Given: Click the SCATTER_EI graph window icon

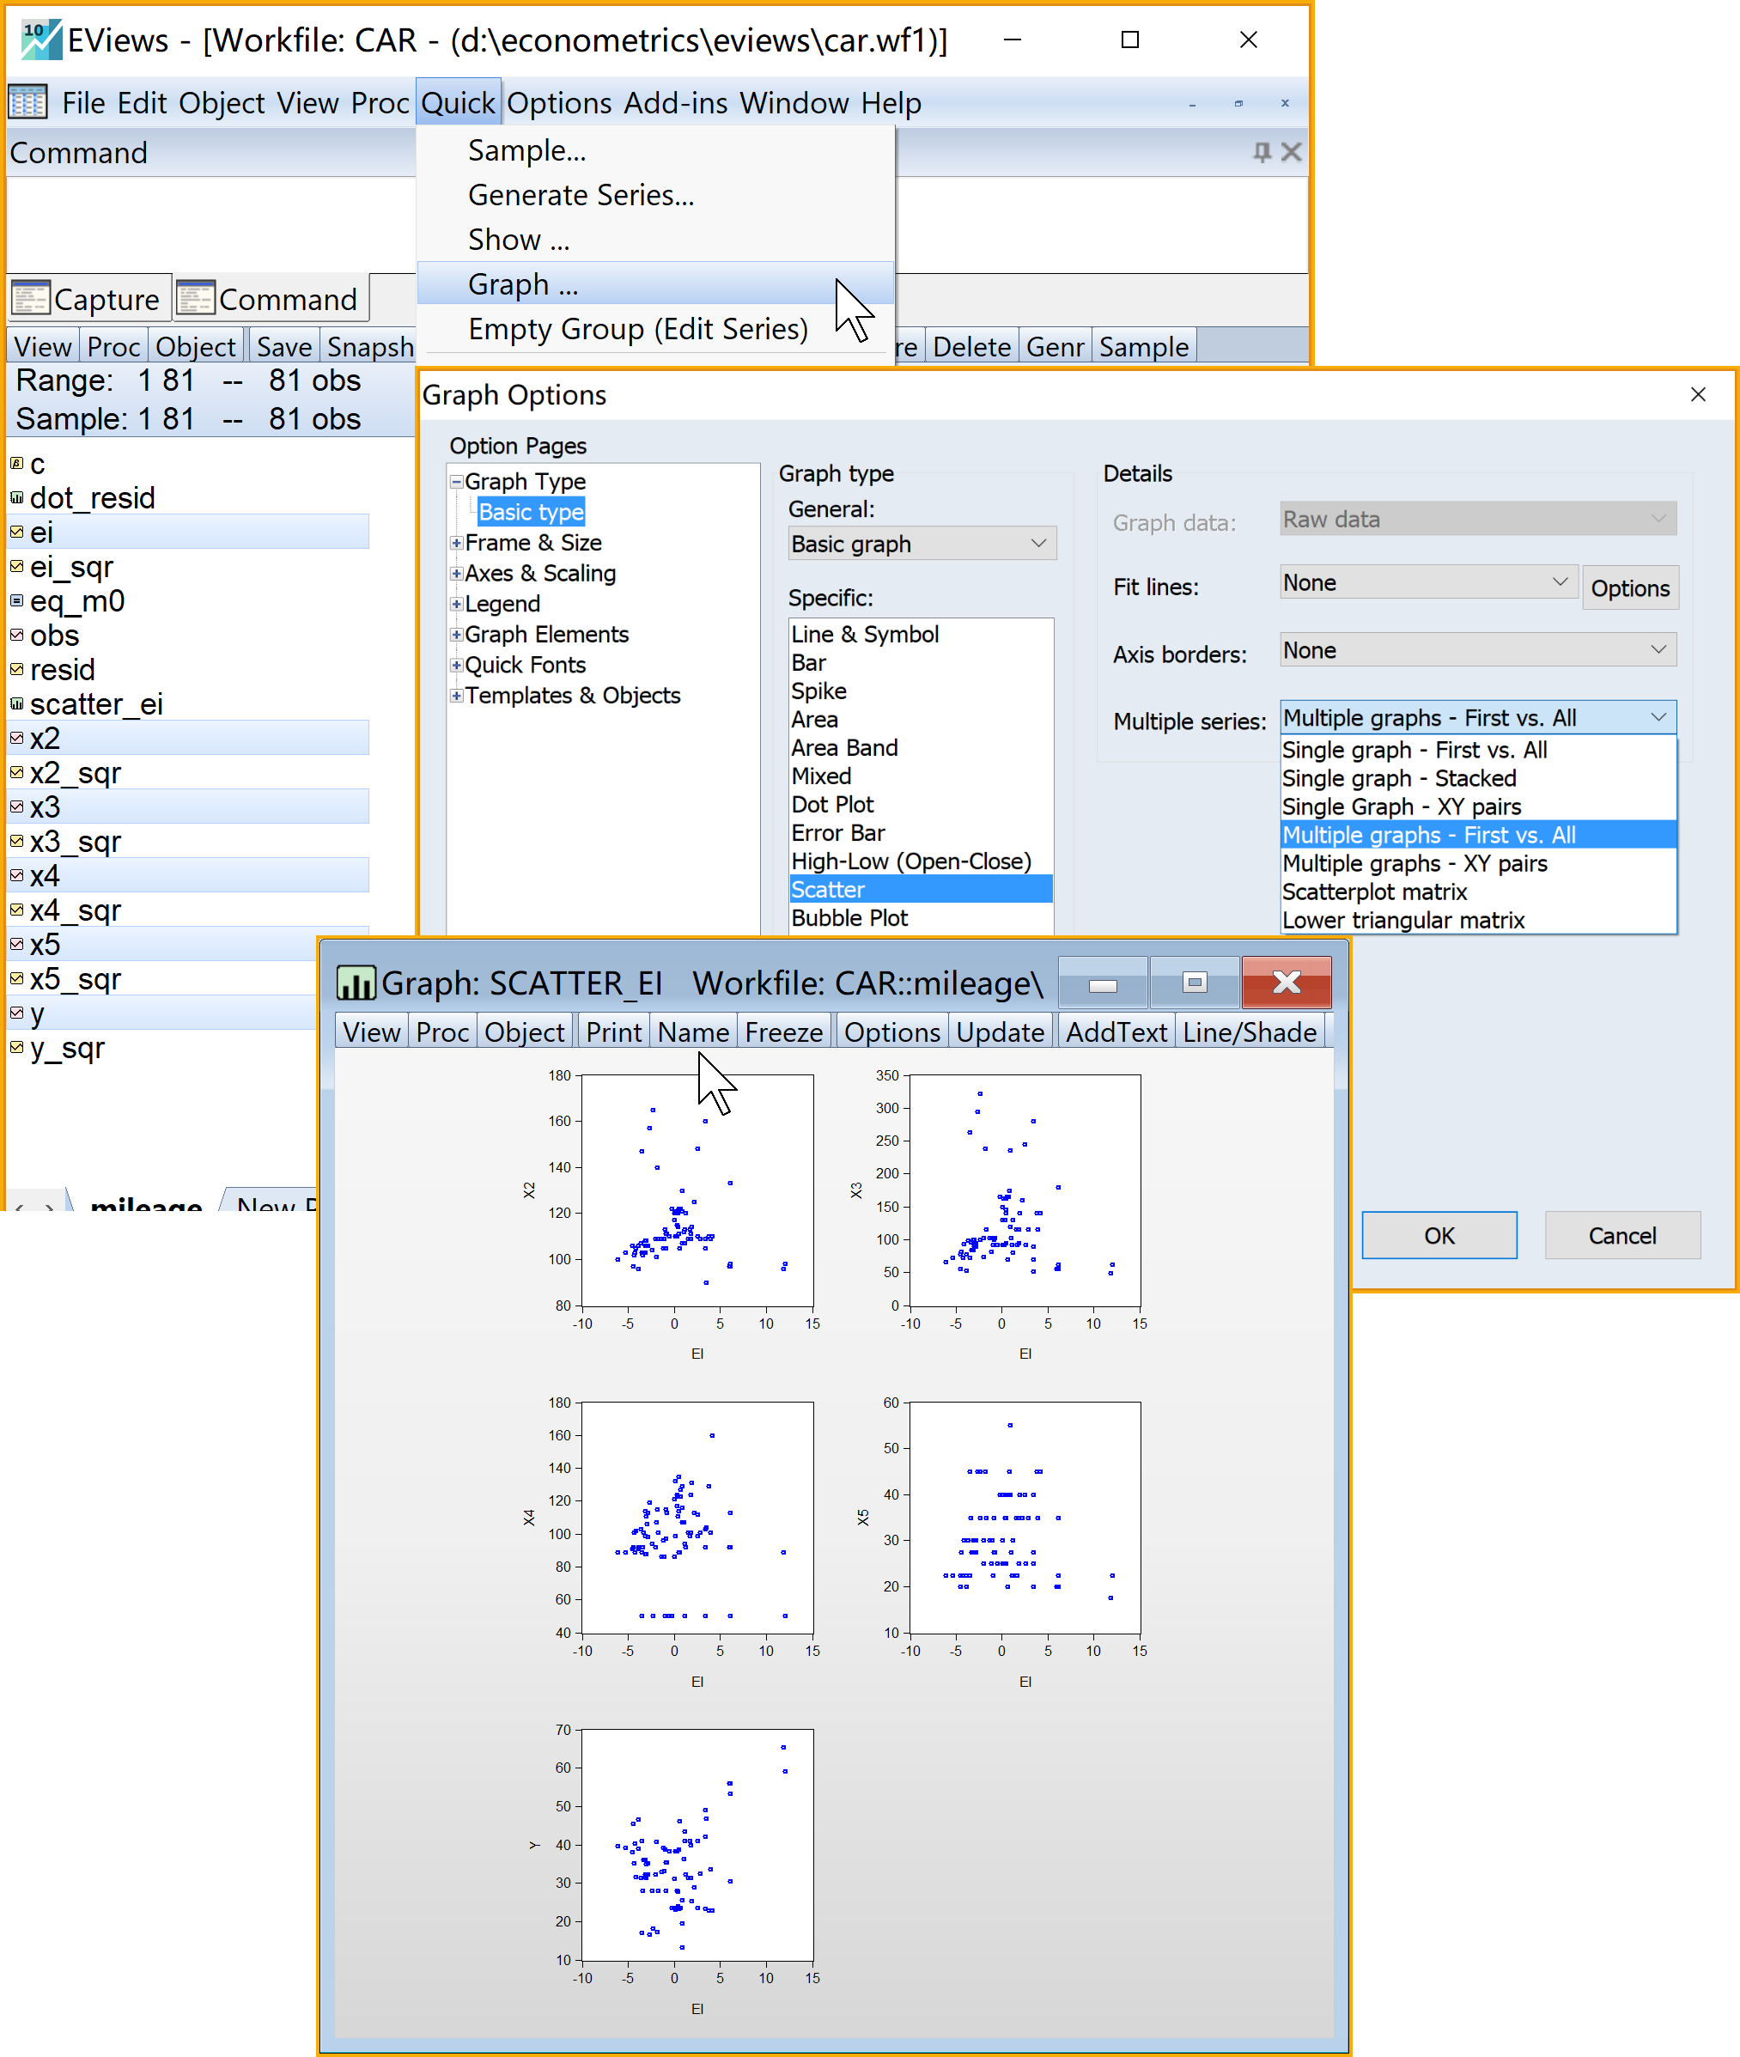Looking at the screenshot, I should click(x=356, y=983).
